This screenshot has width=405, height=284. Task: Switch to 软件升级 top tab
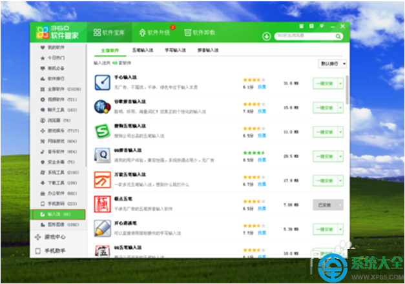[154, 32]
